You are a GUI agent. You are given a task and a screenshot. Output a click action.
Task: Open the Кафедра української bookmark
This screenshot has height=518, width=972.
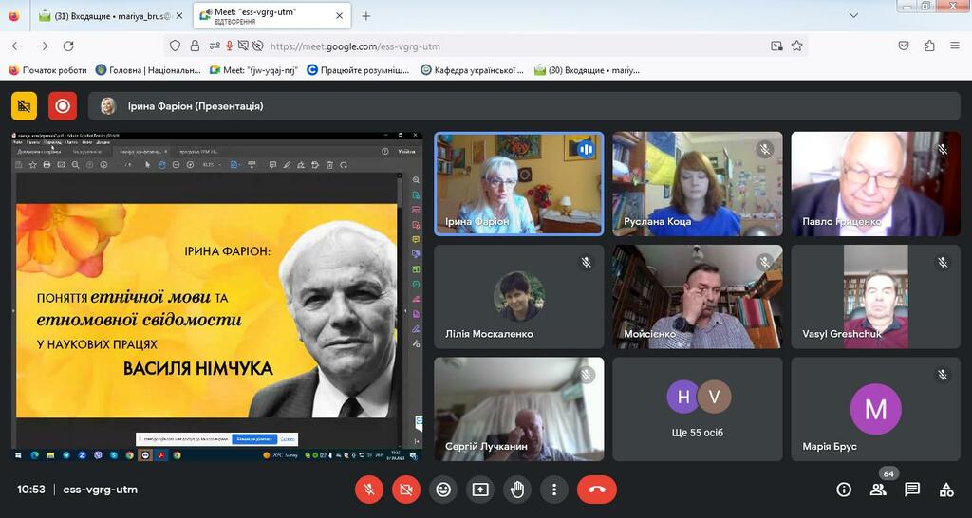click(x=472, y=70)
